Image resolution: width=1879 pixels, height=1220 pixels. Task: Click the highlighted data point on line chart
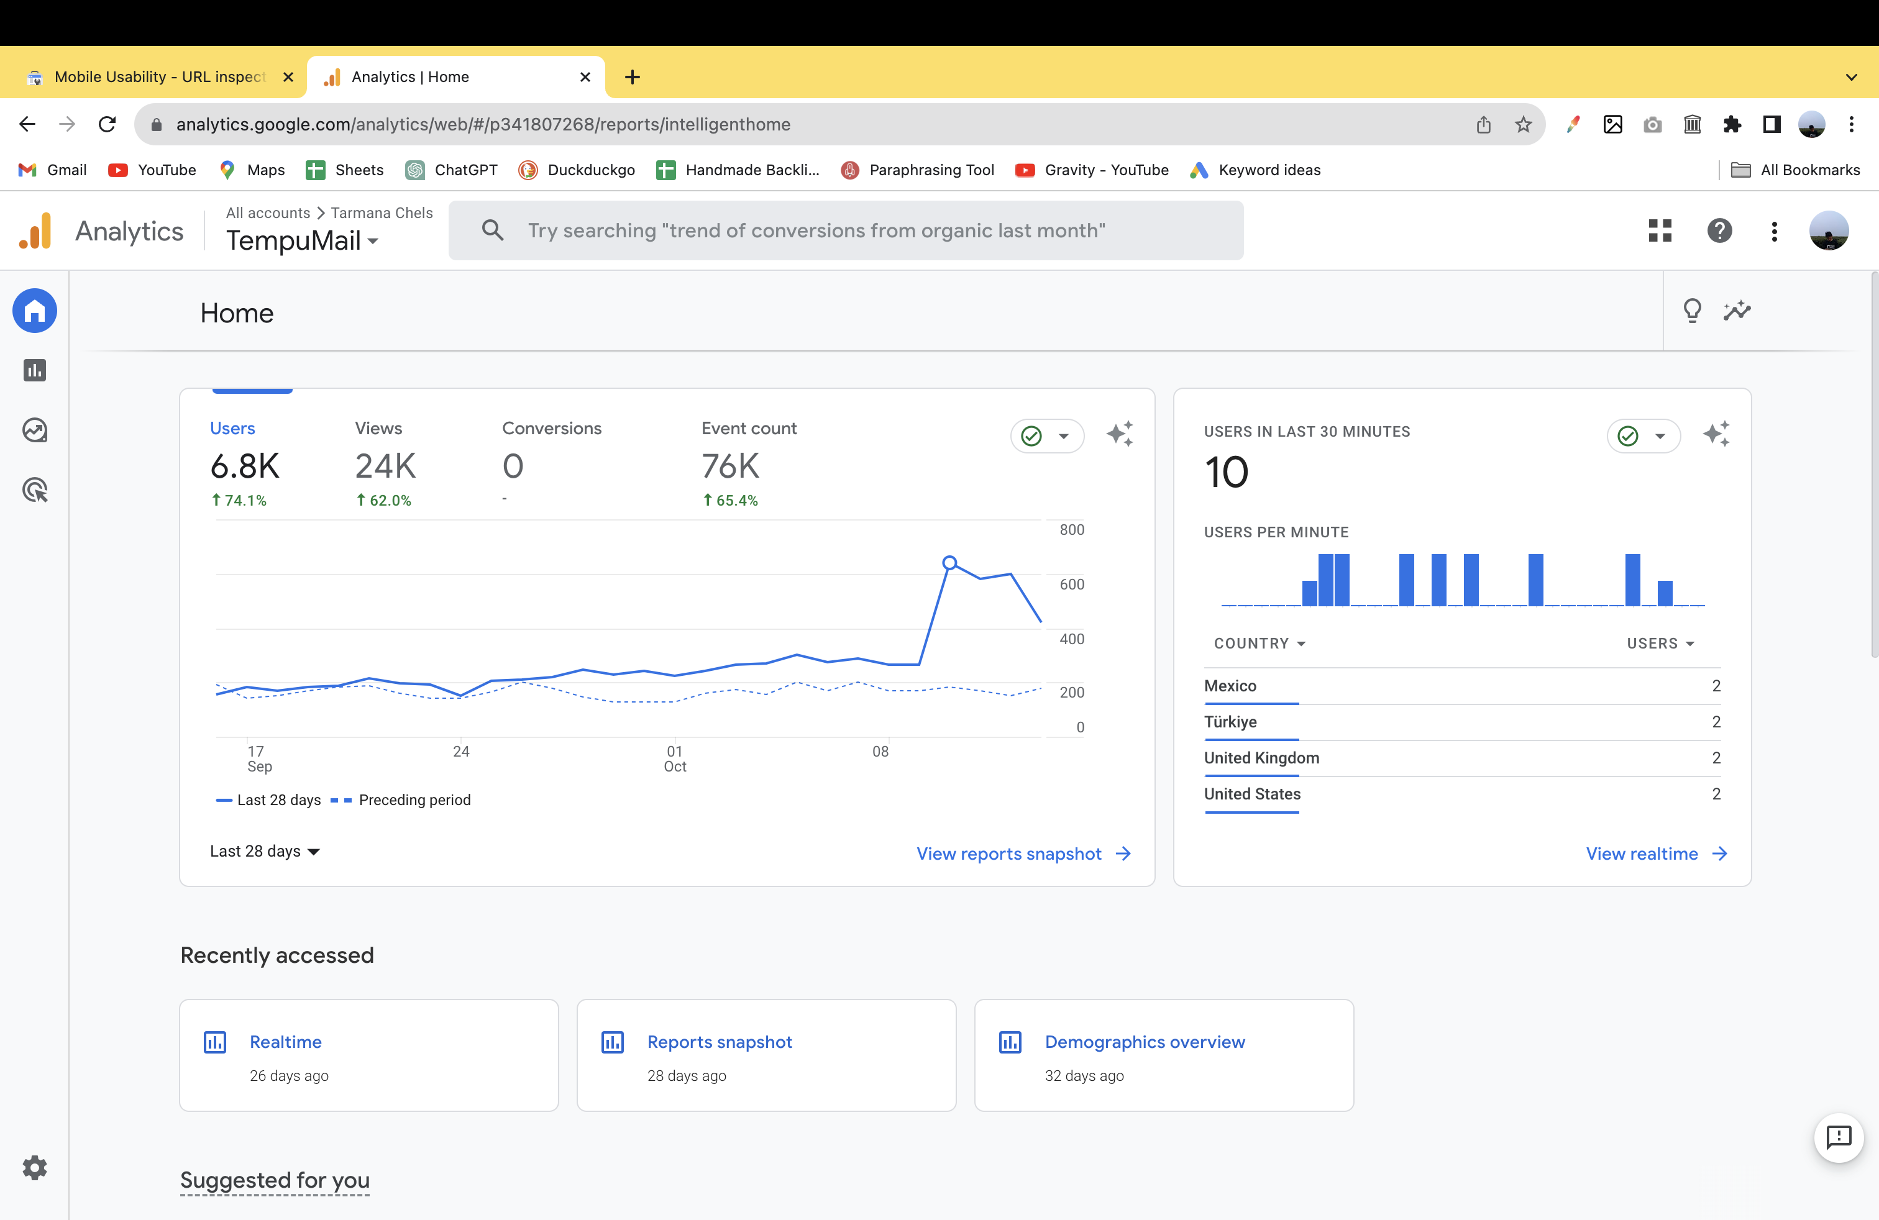pos(950,563)
